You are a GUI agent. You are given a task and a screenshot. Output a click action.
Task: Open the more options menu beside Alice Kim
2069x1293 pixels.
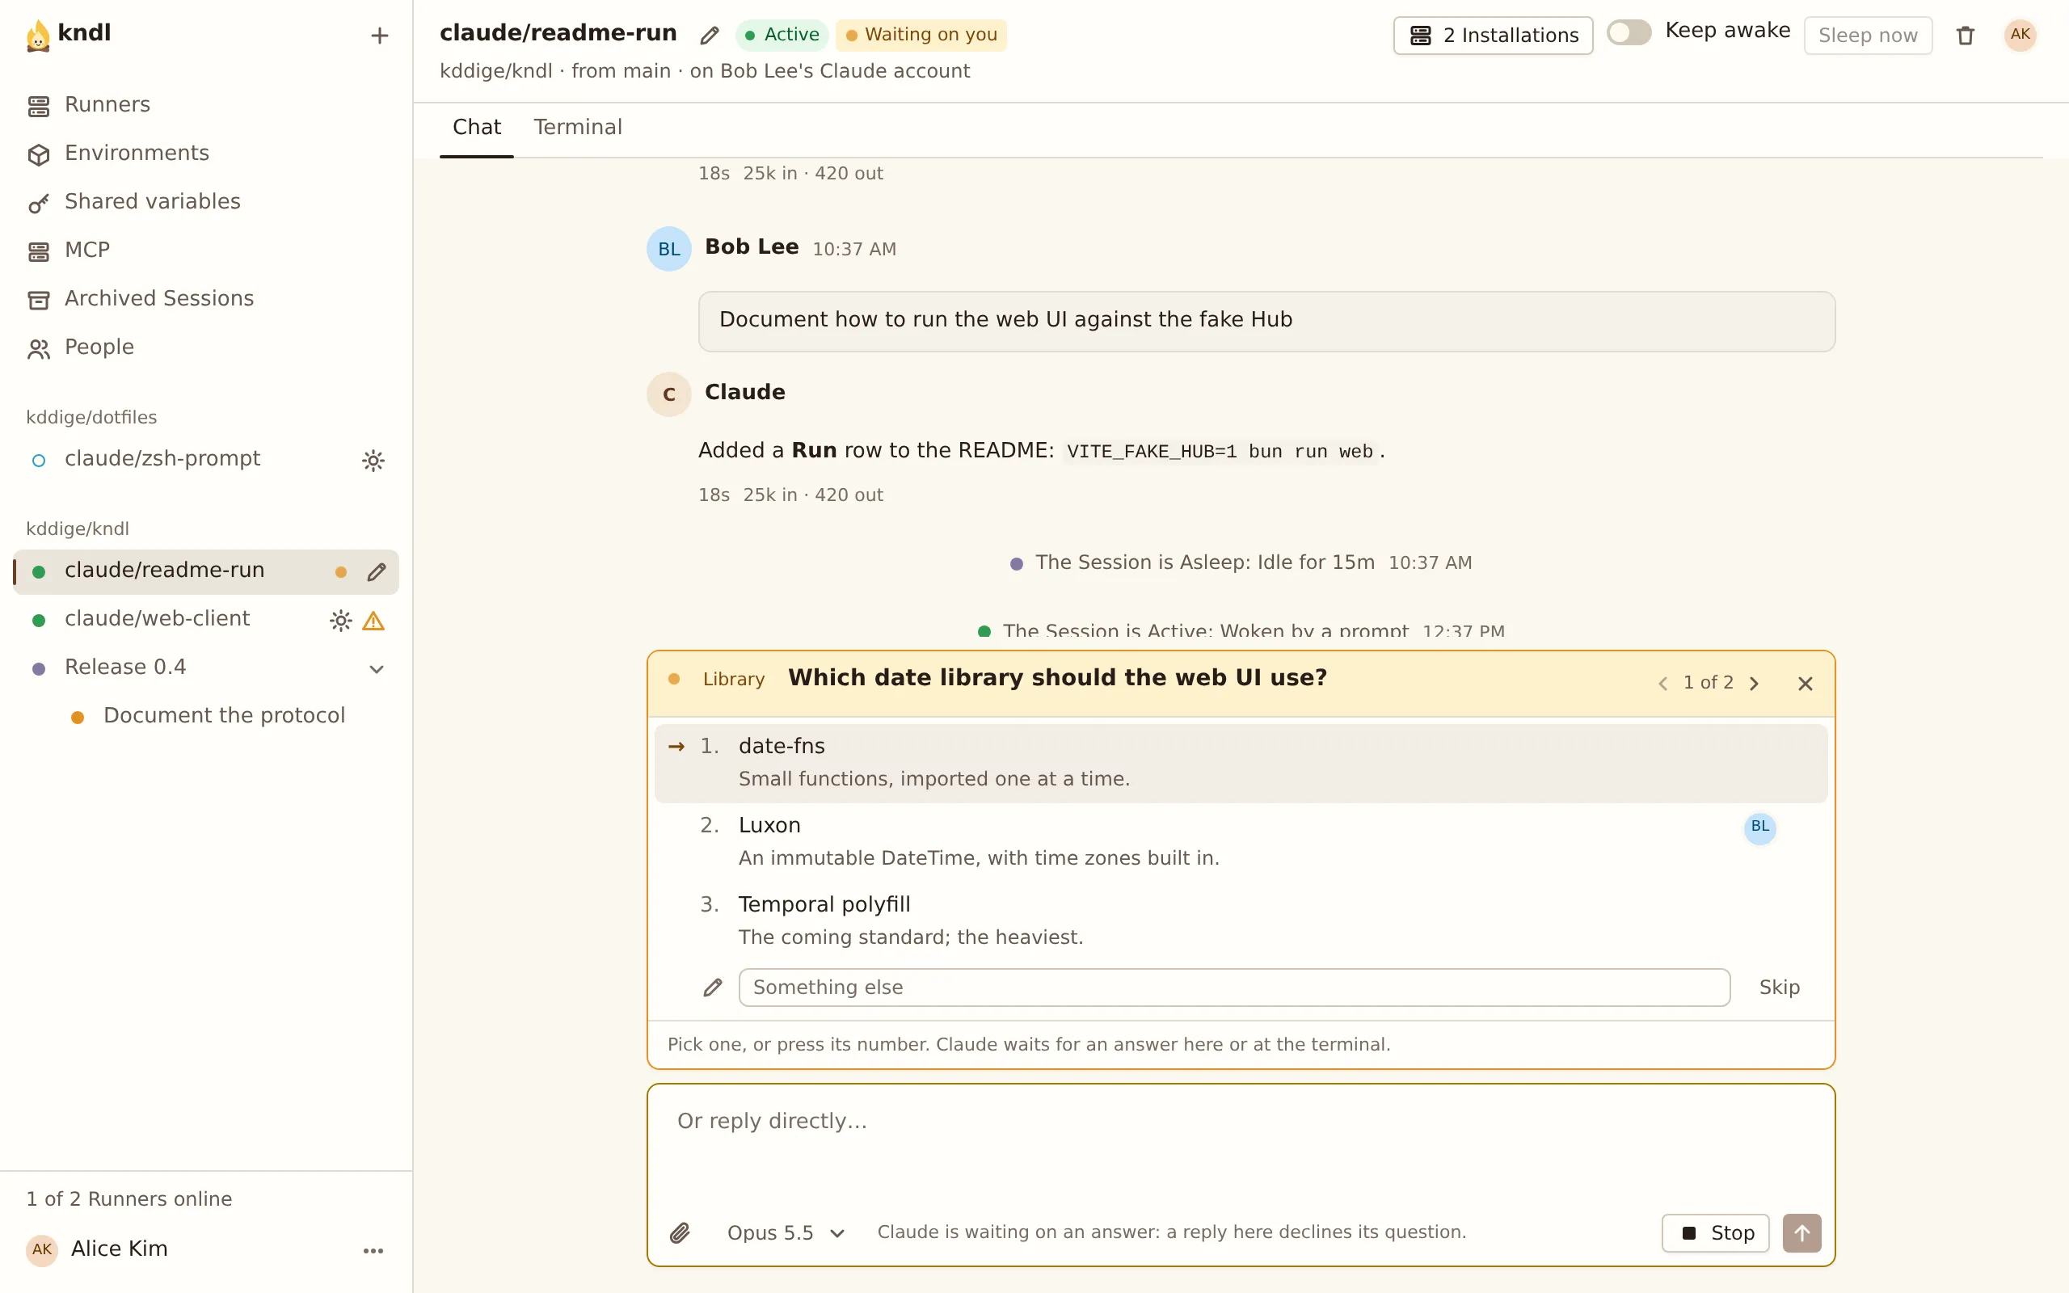point(373,1250)
